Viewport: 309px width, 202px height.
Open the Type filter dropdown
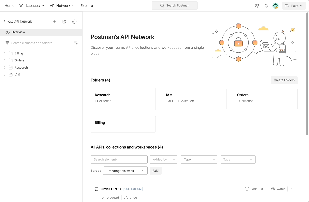199,159
